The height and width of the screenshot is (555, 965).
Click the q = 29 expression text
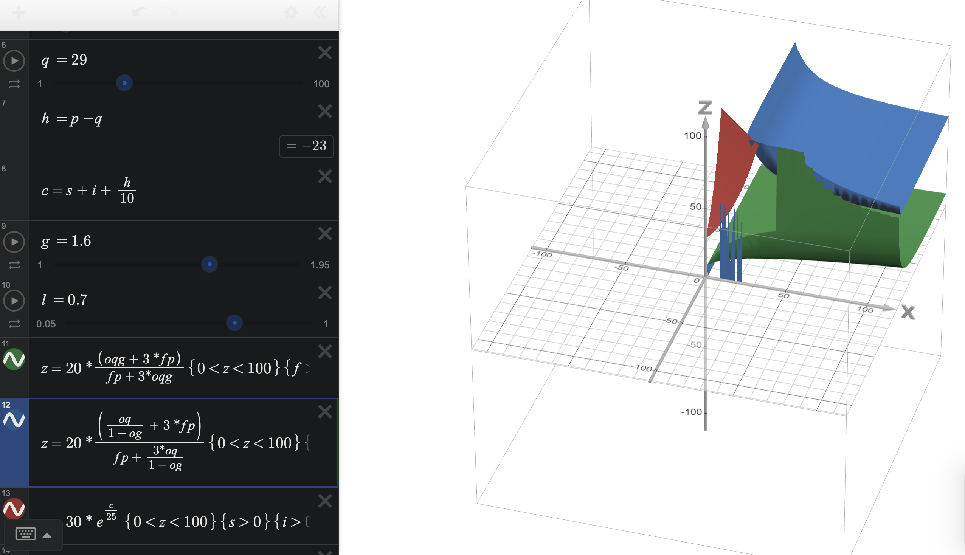64,60
